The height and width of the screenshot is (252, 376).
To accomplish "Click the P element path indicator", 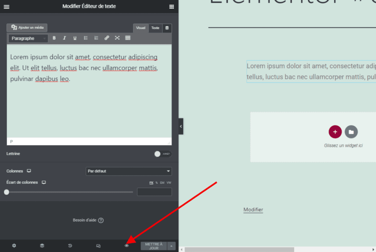I will pos(11,142).
